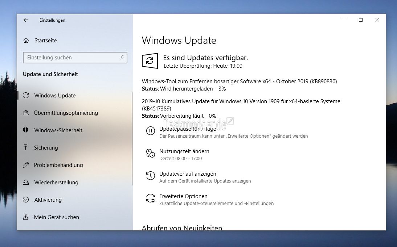This screenshot has height=247, width=397.
Task: Click the sidebar vertical scrollbar
Action: tap(132, 139)
